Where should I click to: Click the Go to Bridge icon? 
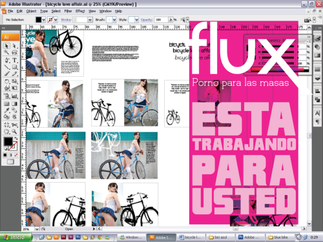307,20
